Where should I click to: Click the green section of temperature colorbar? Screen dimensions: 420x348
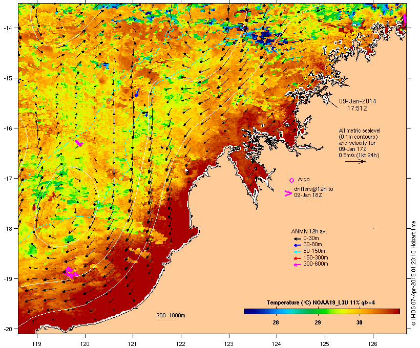(318, 311)
